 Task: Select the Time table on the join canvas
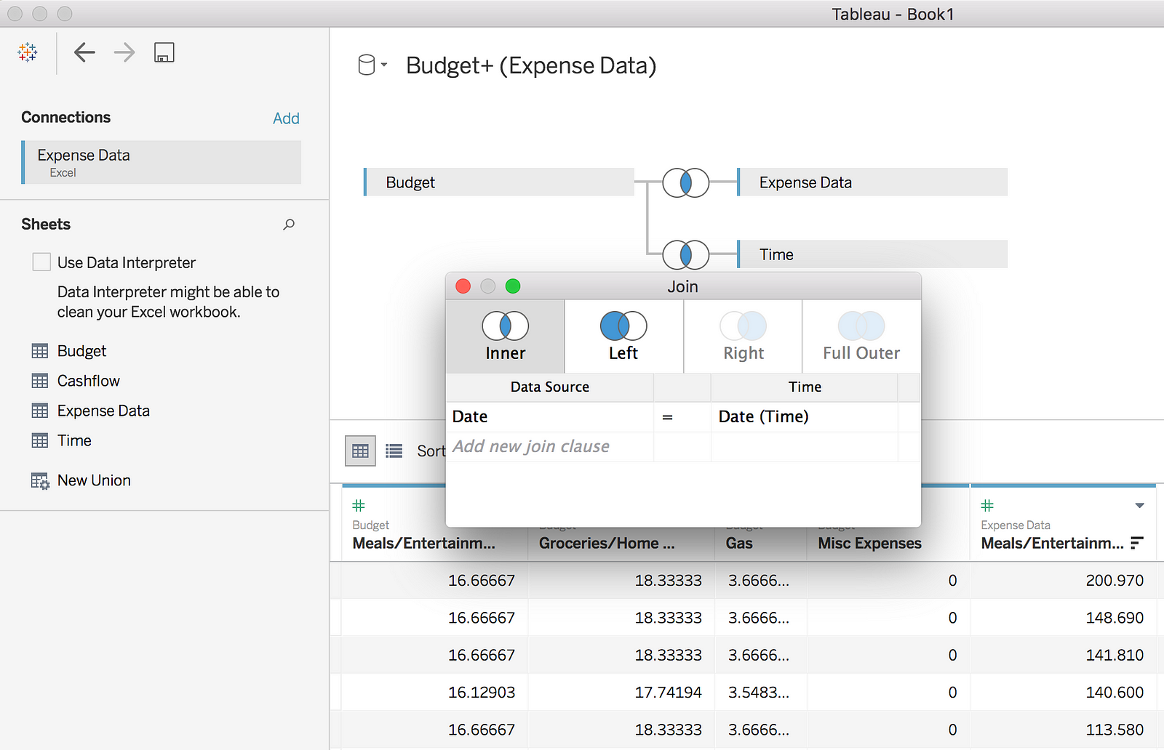[x=872, y=254]
